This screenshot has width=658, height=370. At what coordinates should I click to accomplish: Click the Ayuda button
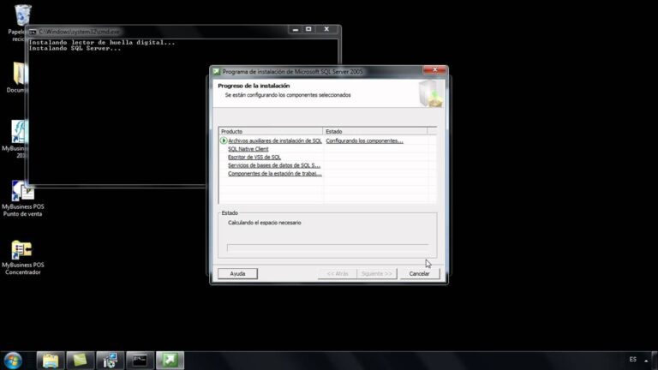click(237, 273)
